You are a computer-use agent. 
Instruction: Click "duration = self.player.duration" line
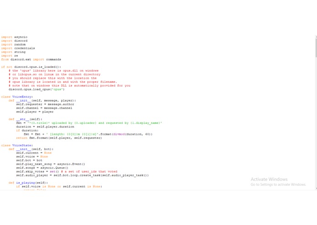pyautogui.click(x=45, y=127)
